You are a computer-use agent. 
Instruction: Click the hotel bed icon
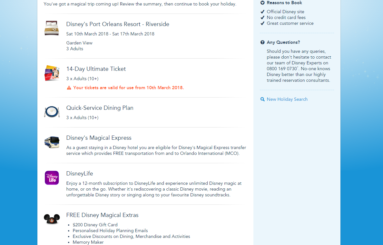click(x=52, y=28)
